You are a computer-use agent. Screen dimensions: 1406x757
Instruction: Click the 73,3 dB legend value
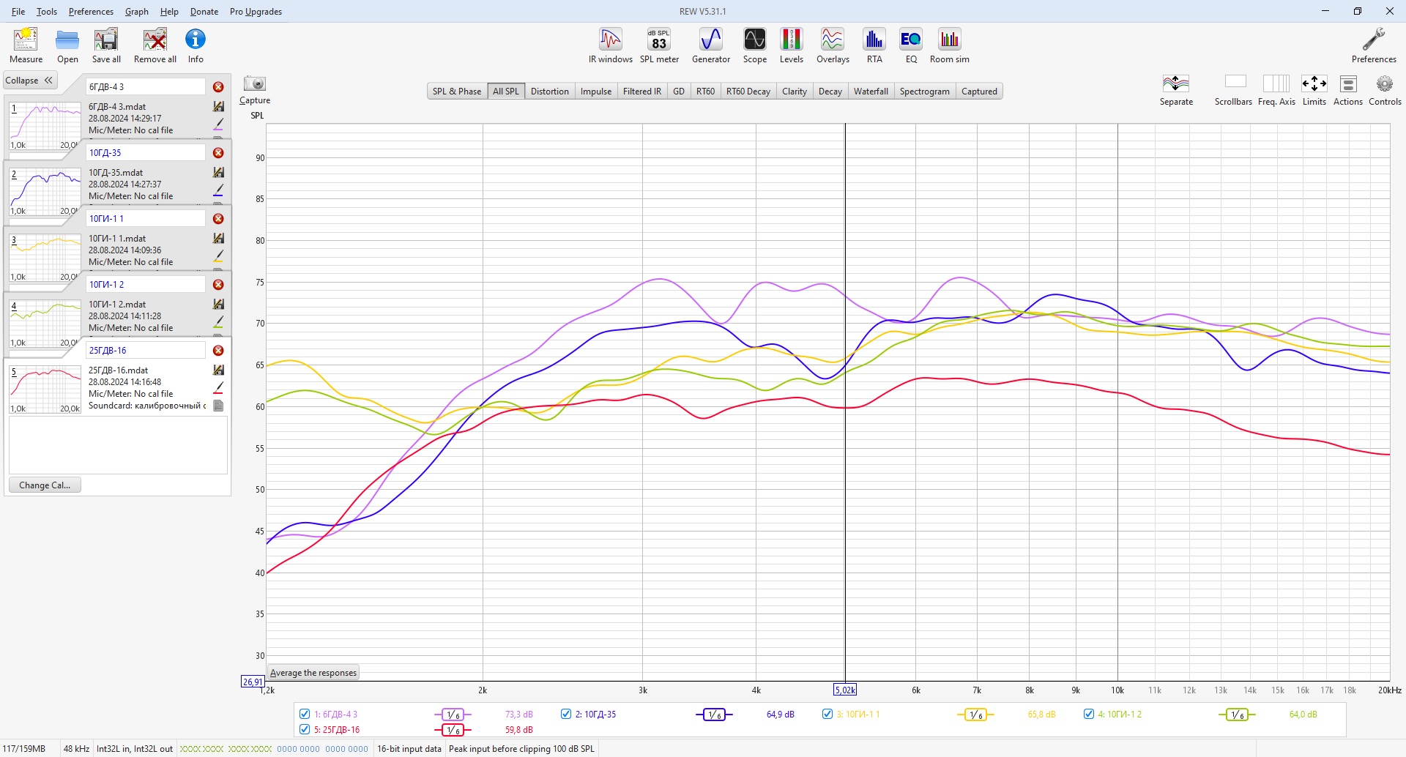pos(519,715)
